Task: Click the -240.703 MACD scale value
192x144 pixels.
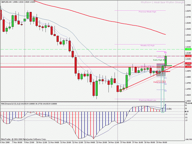Action: tap(189, 139)
